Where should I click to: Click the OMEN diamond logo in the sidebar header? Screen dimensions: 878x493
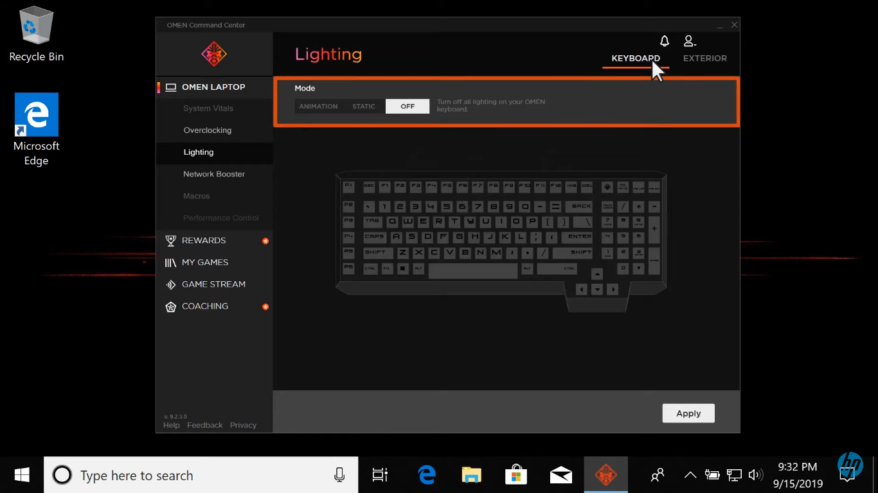tap(214, 54)
